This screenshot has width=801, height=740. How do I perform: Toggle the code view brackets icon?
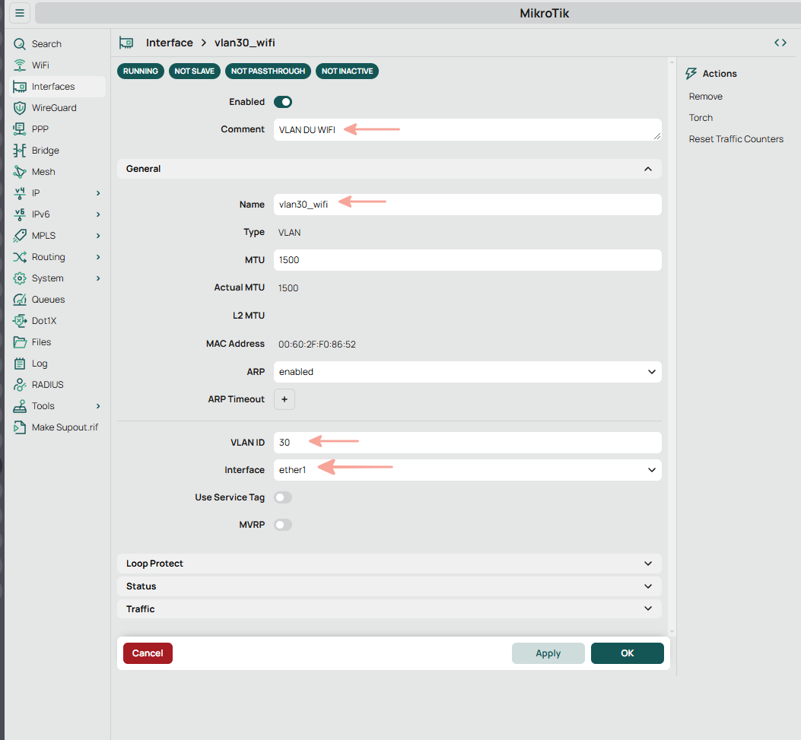click(x=780, y=43)
